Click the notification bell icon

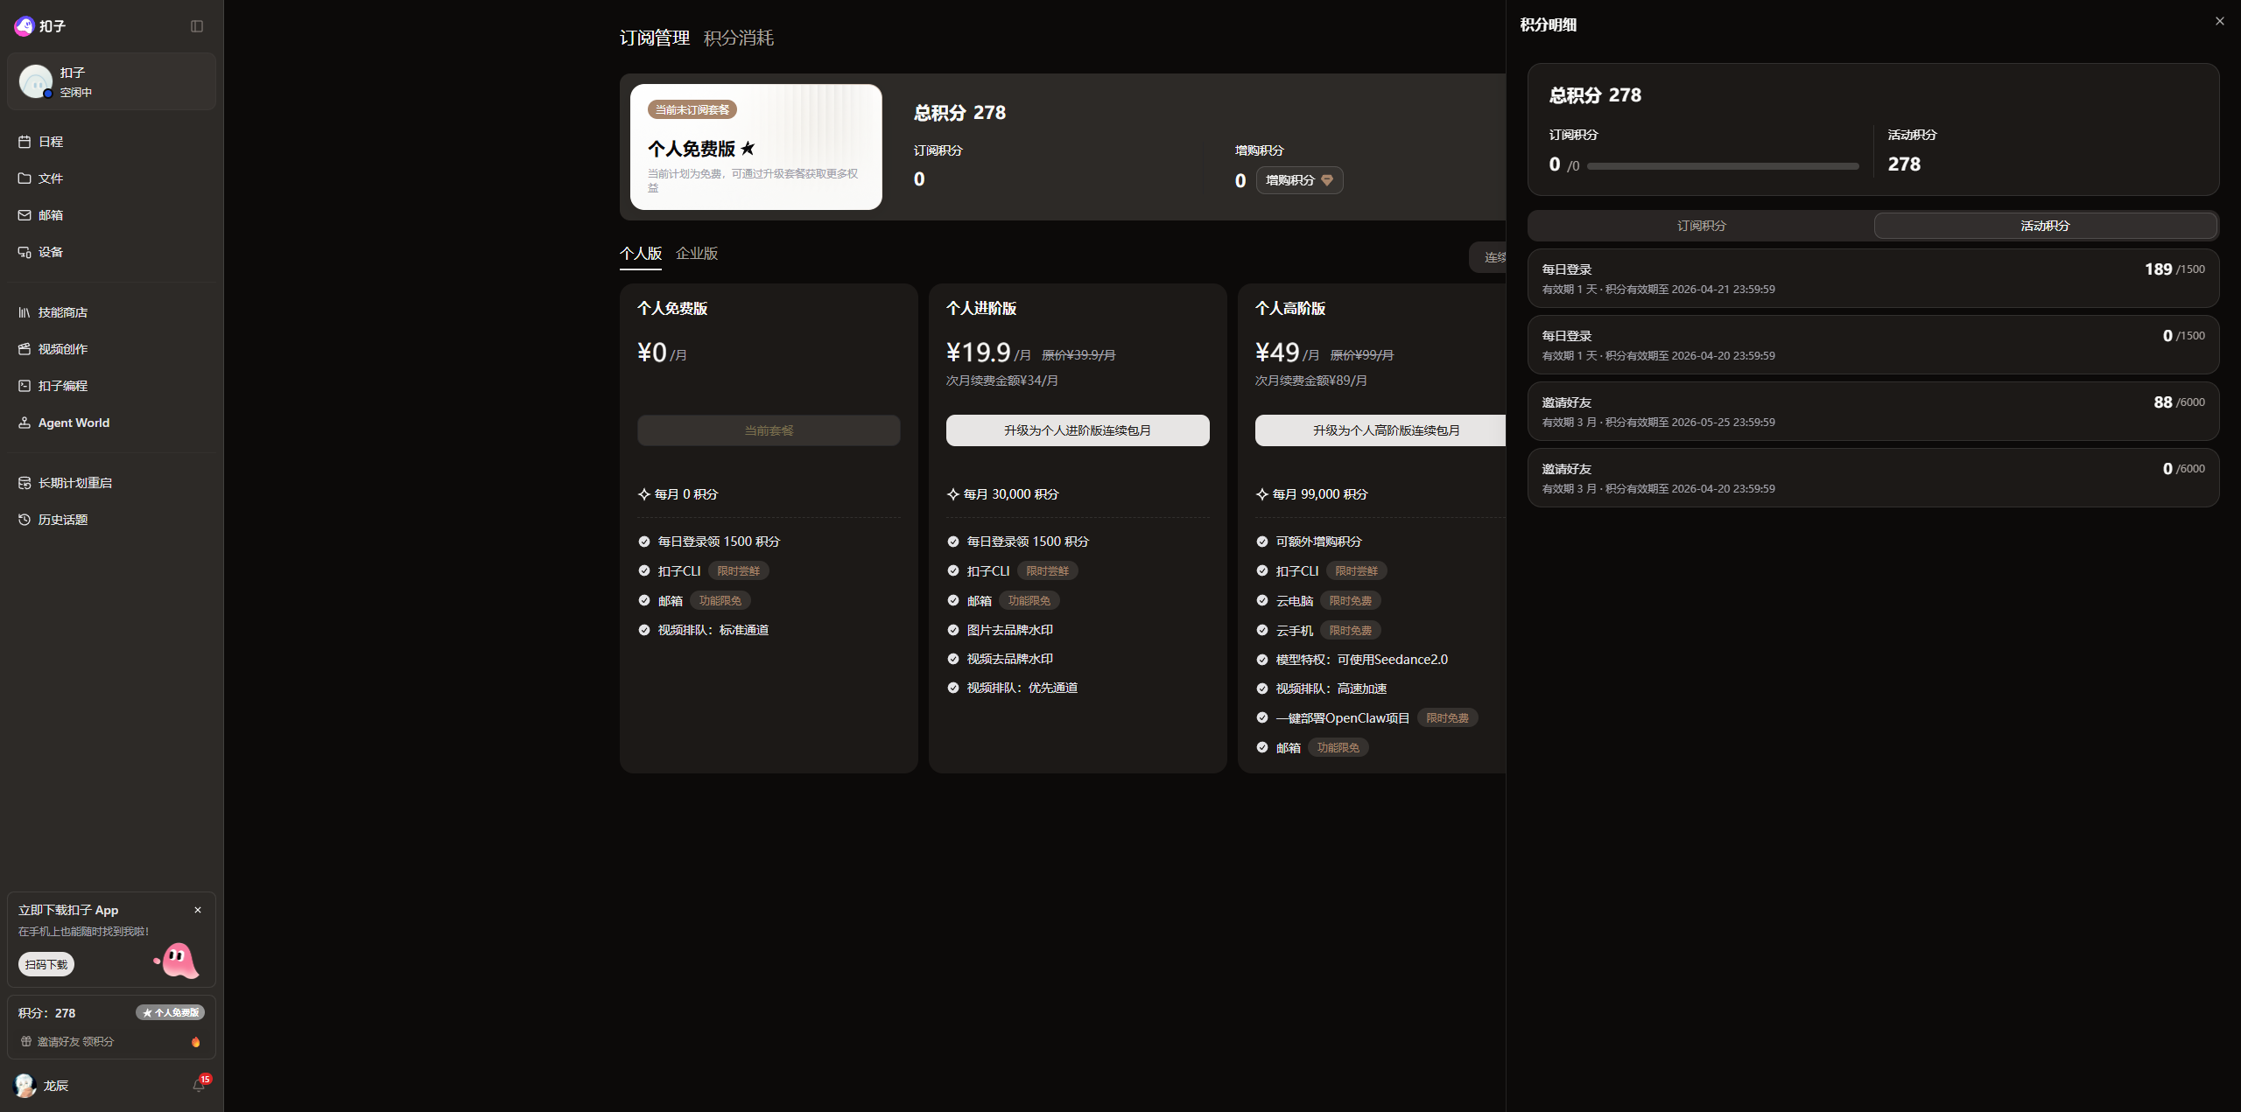click(199, 1086)
